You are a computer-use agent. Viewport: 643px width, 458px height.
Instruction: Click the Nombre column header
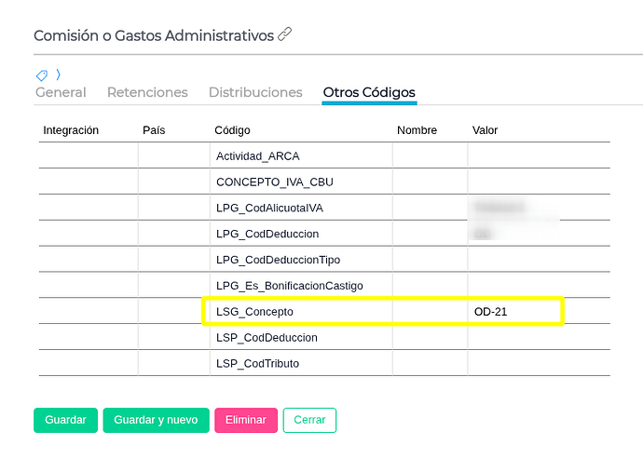coord(417,130)
